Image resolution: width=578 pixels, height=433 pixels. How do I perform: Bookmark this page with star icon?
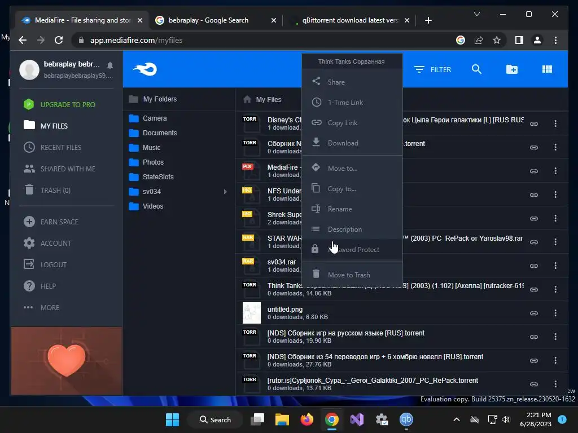point(497,40)
